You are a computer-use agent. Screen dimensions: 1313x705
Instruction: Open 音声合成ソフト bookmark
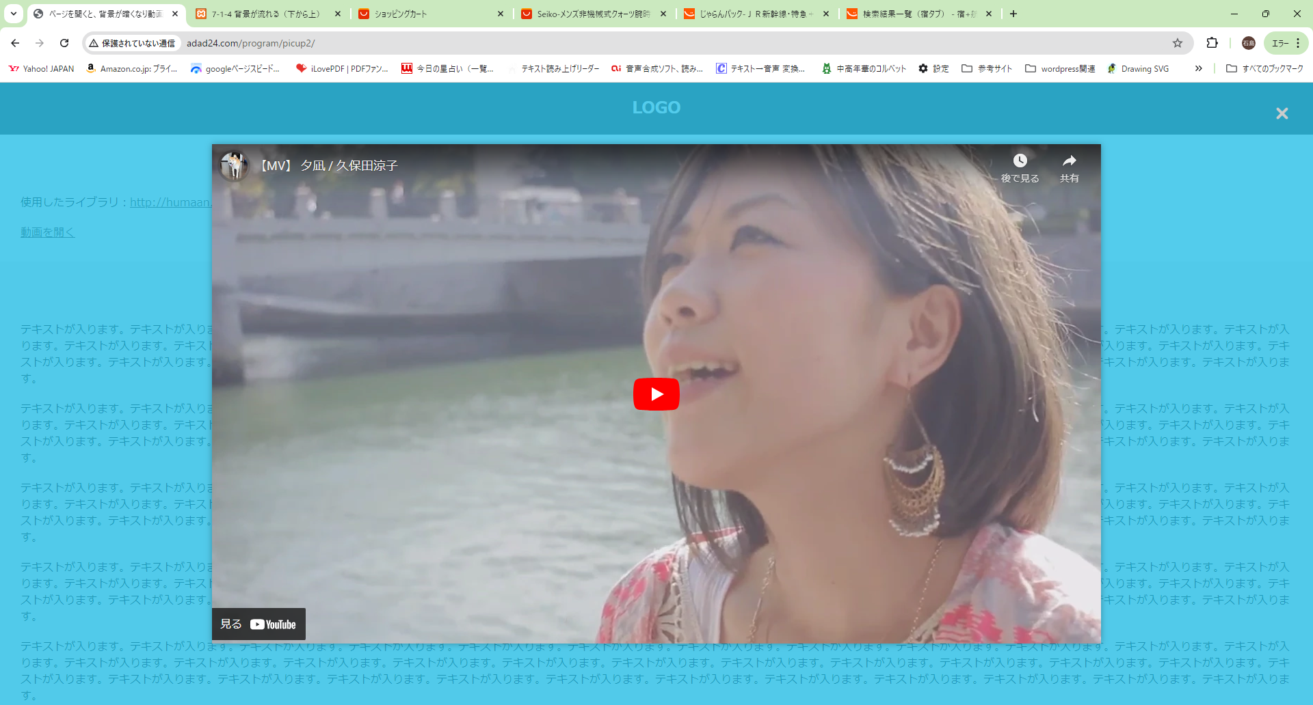tap(657, 68)
